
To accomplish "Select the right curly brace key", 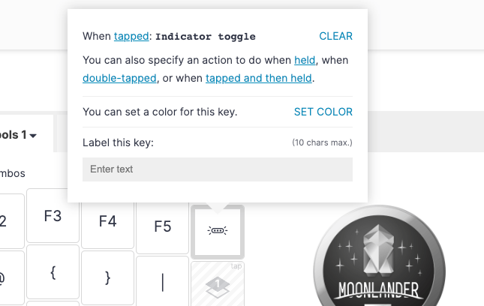I will point(108,277).
